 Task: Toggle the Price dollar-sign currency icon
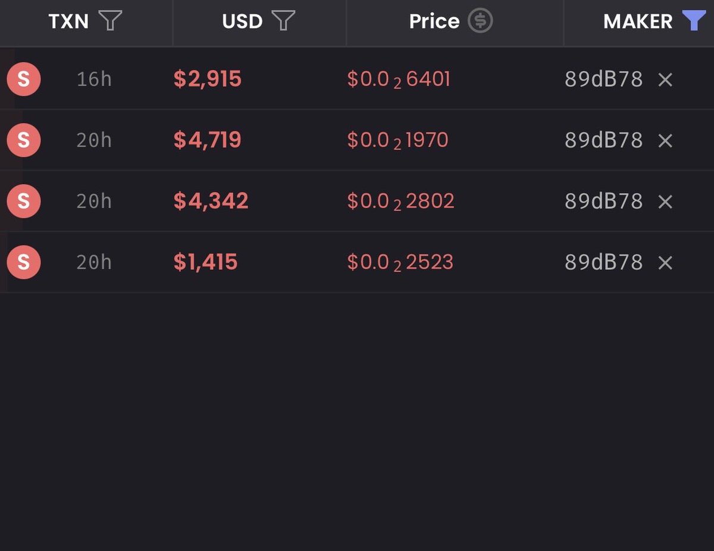tap(480, 21)
